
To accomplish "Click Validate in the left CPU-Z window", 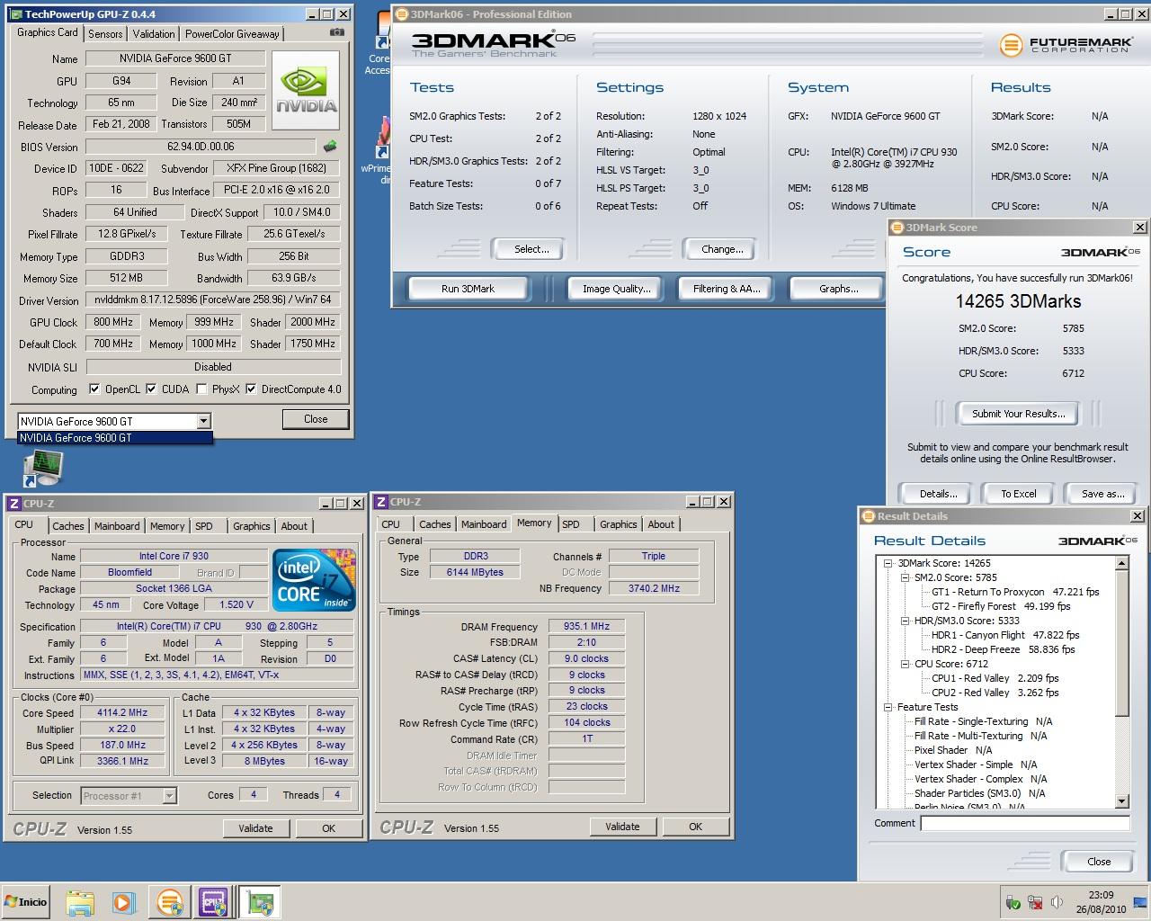I will (255, 828).
